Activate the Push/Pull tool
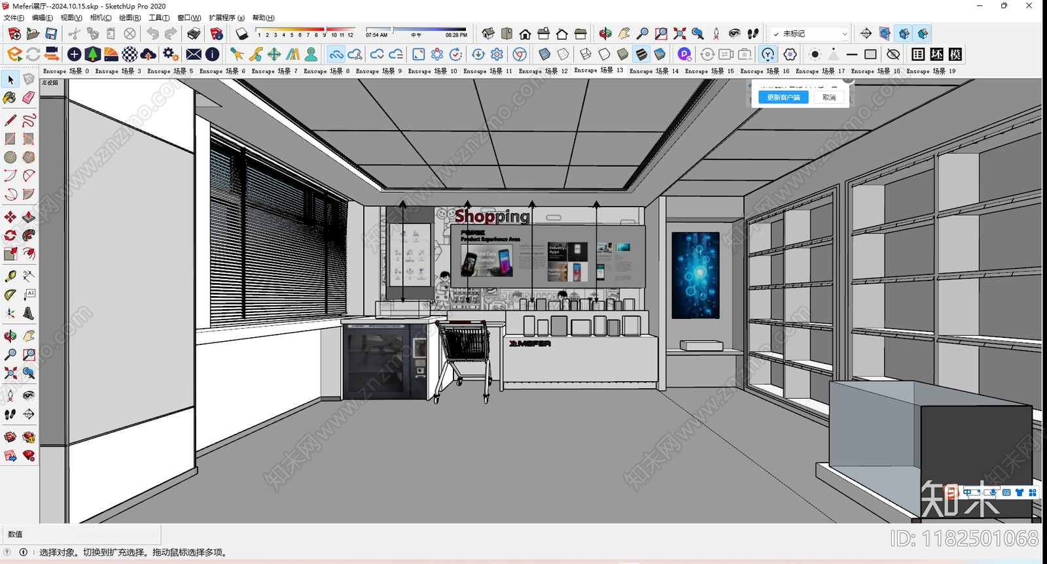 [29, 216]
